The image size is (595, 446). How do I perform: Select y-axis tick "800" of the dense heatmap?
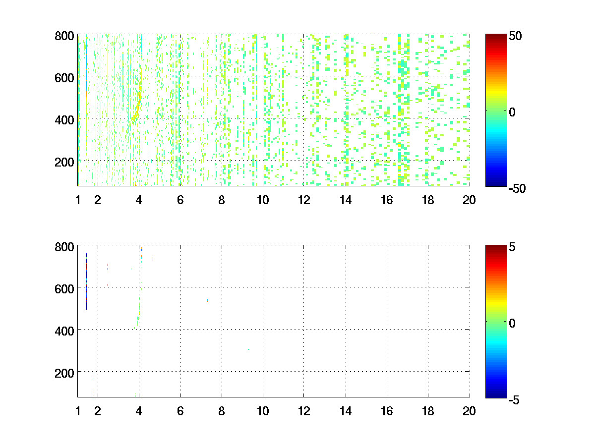click(x=64, y=36)
